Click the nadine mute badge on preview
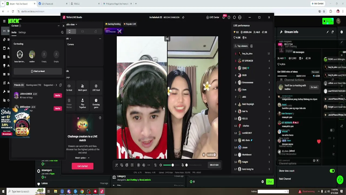 tap(211, 155)
